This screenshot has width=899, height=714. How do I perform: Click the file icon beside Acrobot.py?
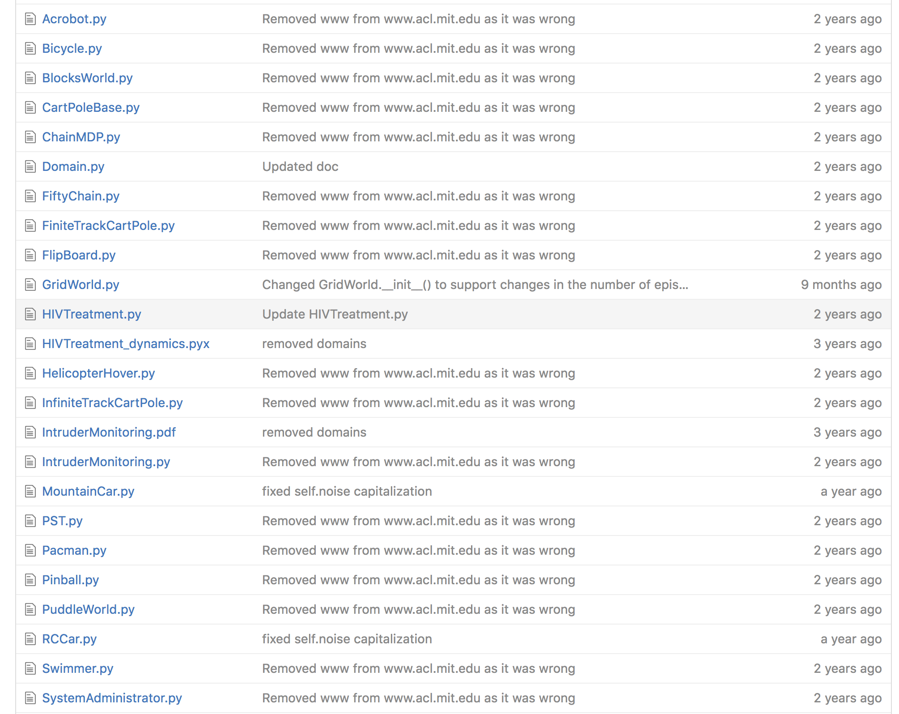30,19
